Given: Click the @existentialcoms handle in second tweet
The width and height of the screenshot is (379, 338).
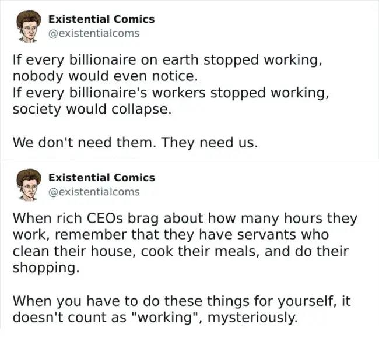Looking at the screenshot, I should coord(94,191).
